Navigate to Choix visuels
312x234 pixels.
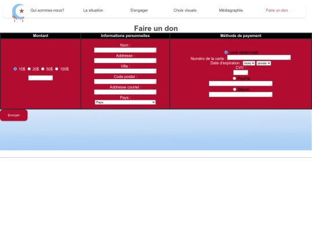pos(185,10)
